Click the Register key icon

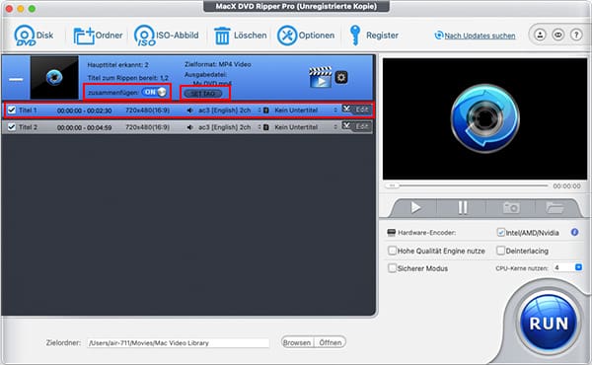click(x=354, y=36)
